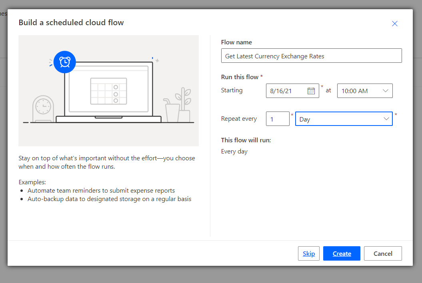The image size is (422, 283).
Task: Click the Starting date field showing 8/16/21
Action: click(x=286, y=91)
